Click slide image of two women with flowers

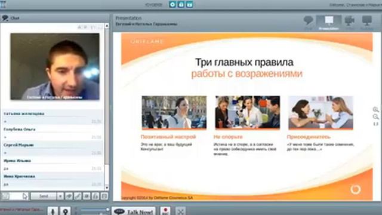[321, 112]
